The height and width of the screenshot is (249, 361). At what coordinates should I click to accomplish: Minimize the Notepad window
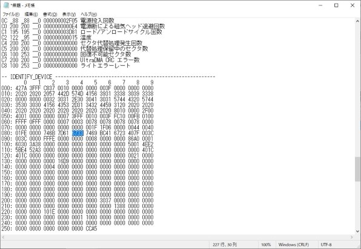click(x=320, y=5)
